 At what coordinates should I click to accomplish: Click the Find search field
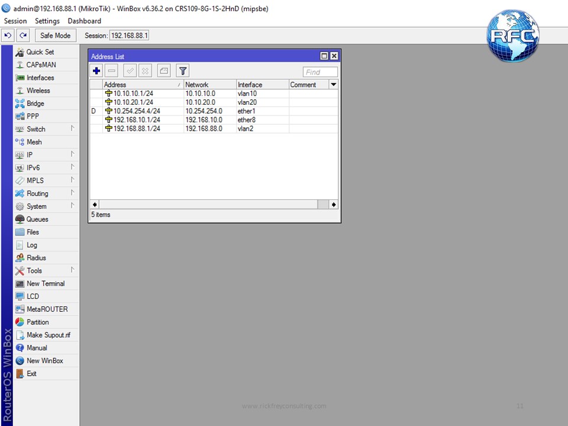(320, 72)
